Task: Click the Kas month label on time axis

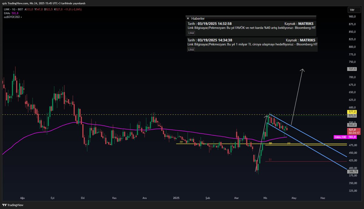Action: pyautogui.click(x=114, y=198)
